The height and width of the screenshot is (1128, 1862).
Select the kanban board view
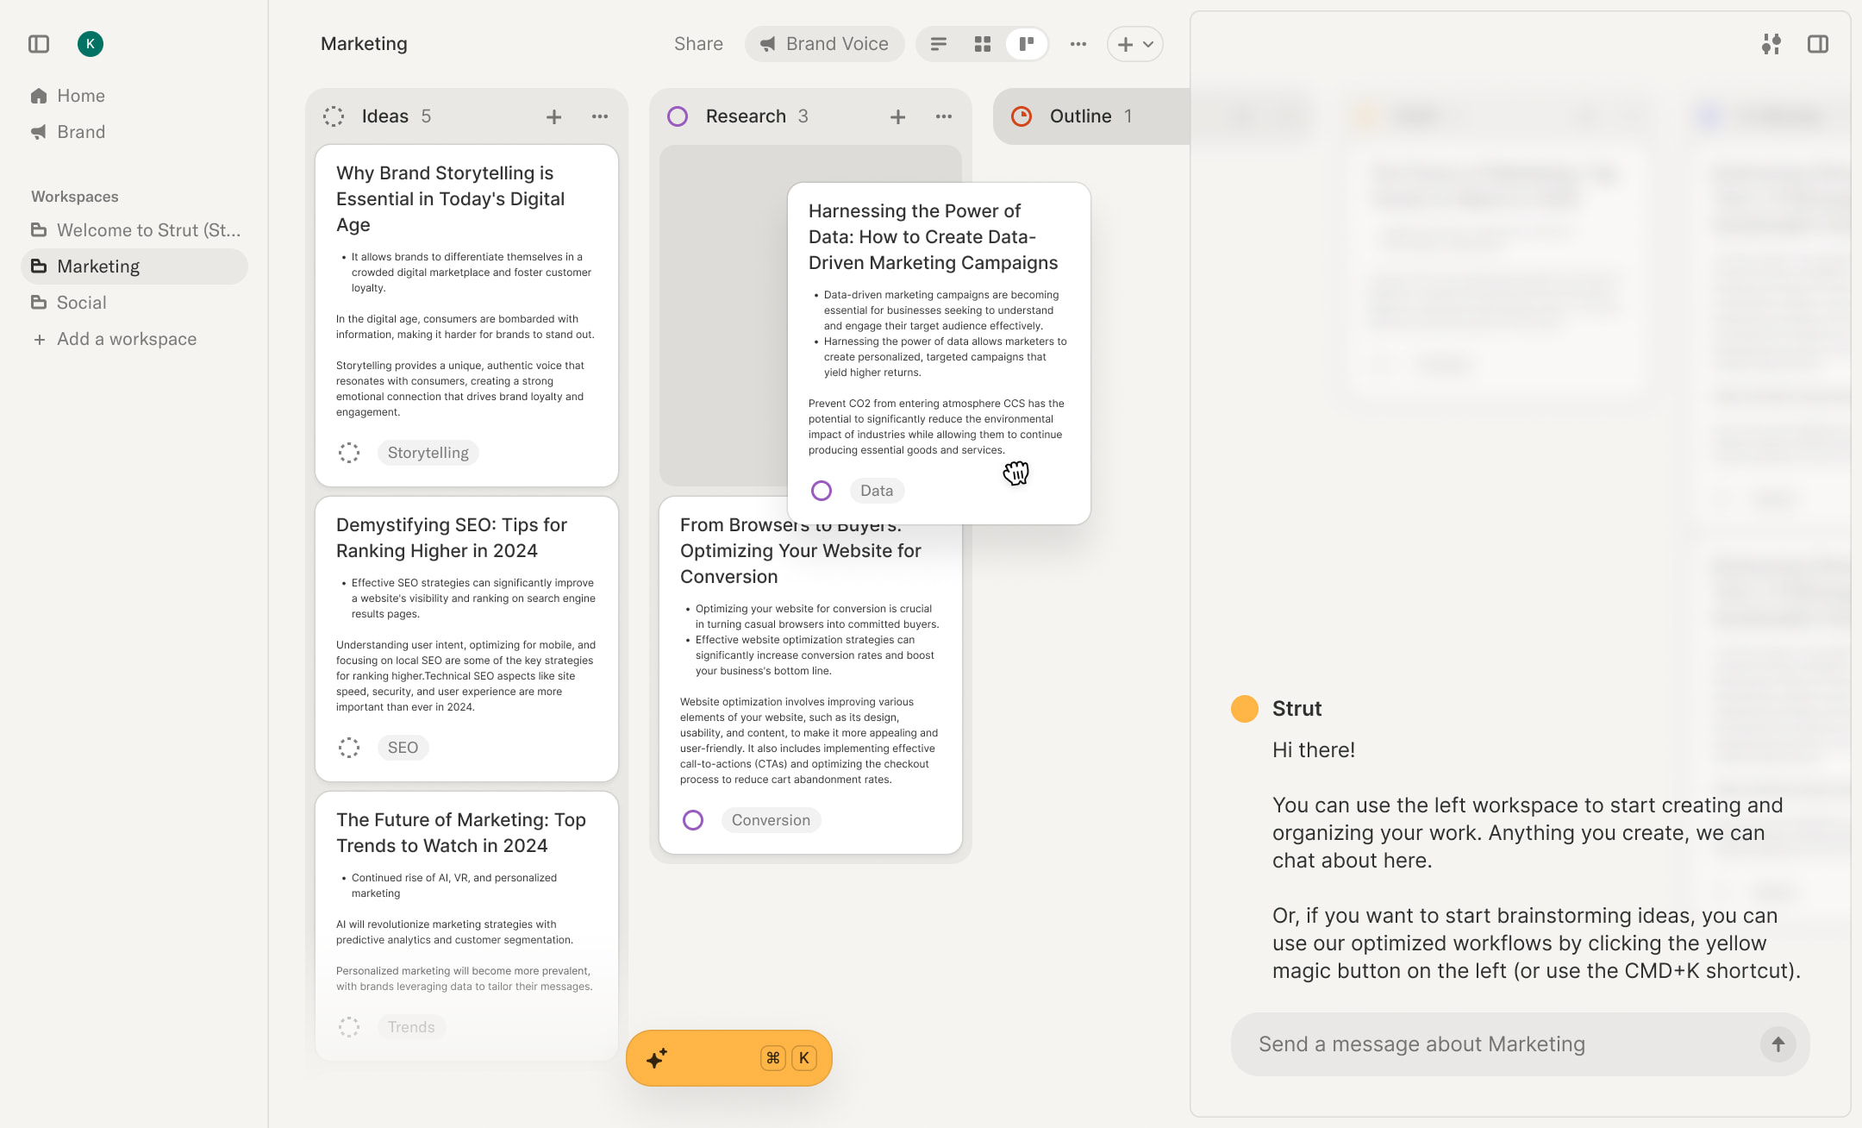click(1026, 43)
